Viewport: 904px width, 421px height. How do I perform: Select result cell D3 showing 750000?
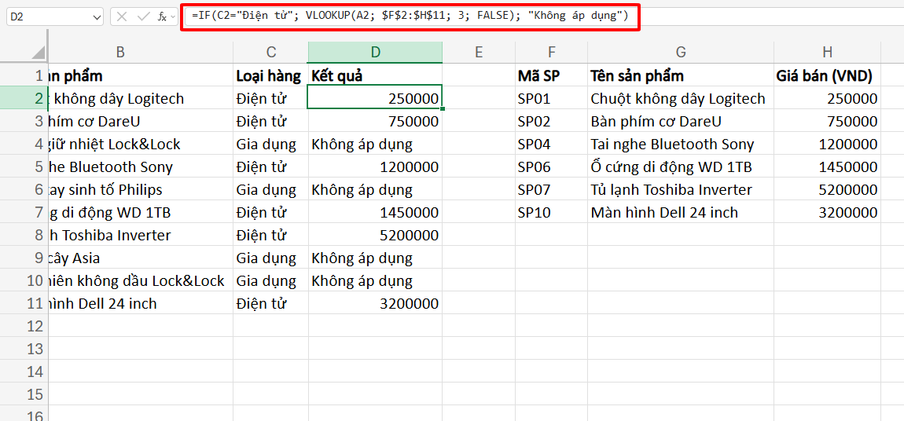coord(375,122)
